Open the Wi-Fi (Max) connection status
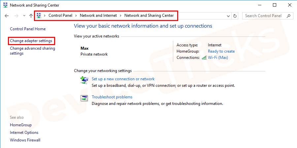The height and width of the screenshot is (148, 297). click(x=218, y=58)
